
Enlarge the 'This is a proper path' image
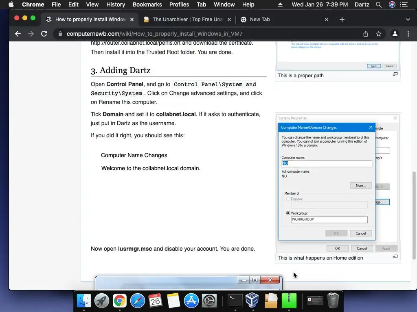[395, 74]
